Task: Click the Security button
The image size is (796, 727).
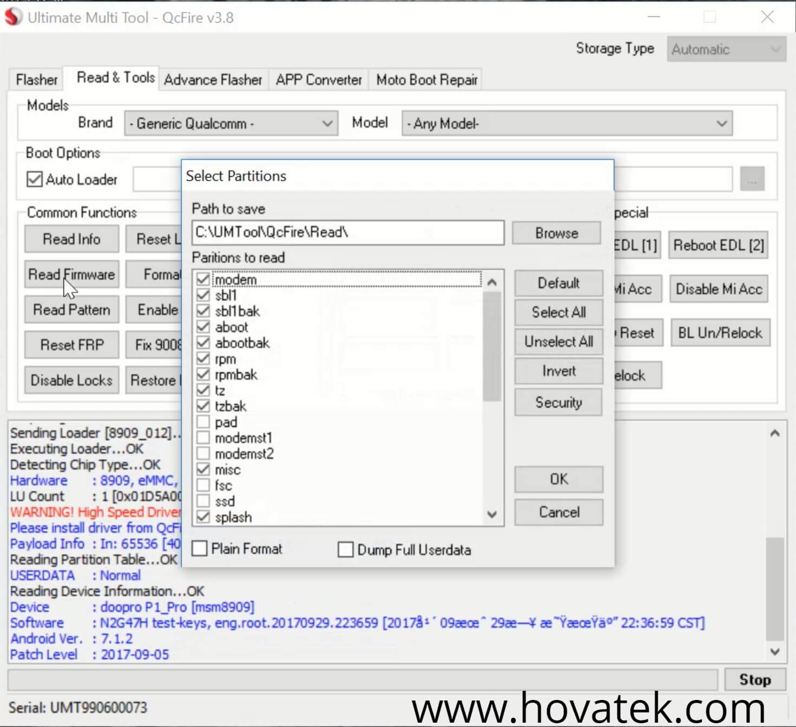Action: click(558, 402)
